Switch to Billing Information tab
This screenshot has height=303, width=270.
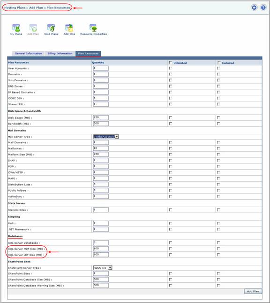pyautogui.click(x=60, y=54)
